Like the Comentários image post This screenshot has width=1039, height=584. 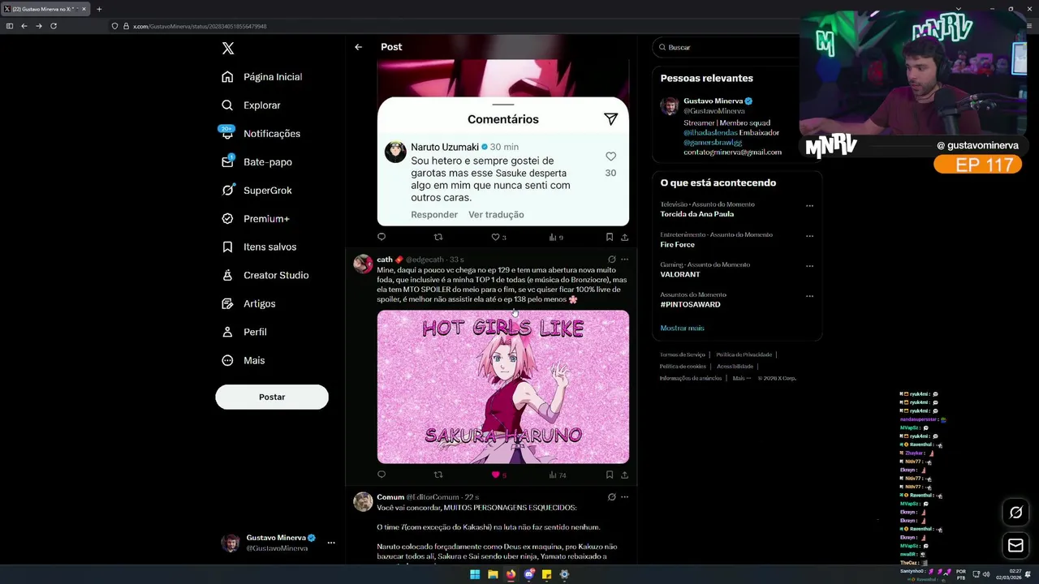point(495,237)
